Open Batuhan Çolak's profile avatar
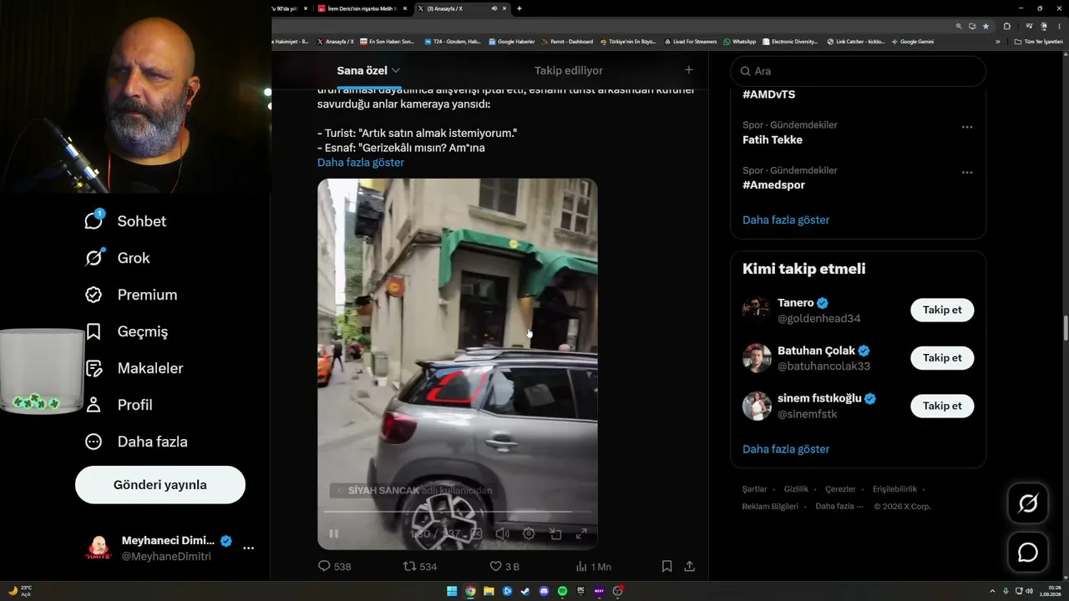Viewport: 1069px width, 601px height. [757, 358]
